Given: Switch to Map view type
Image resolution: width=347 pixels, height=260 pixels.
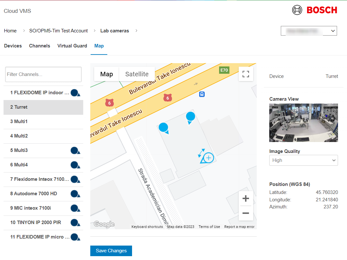Looking at the screenshot, I should 106,74.
